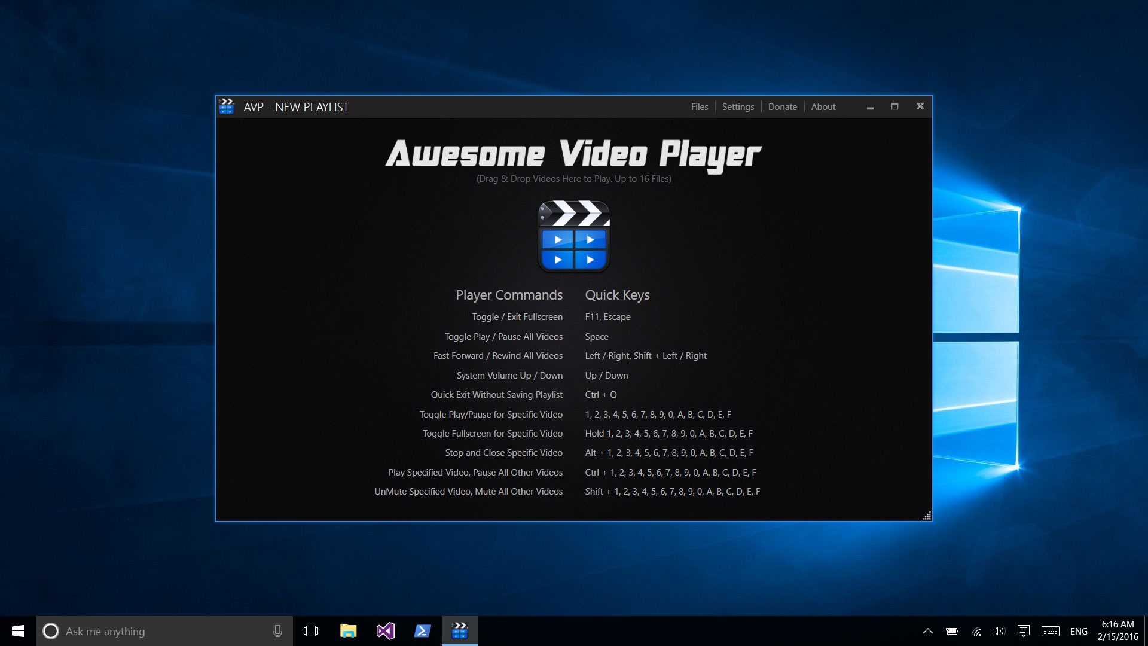Viewport: 1148px width, 646px height.
Task: Show hidden system tray icons
Action: [x=928, y=631]
